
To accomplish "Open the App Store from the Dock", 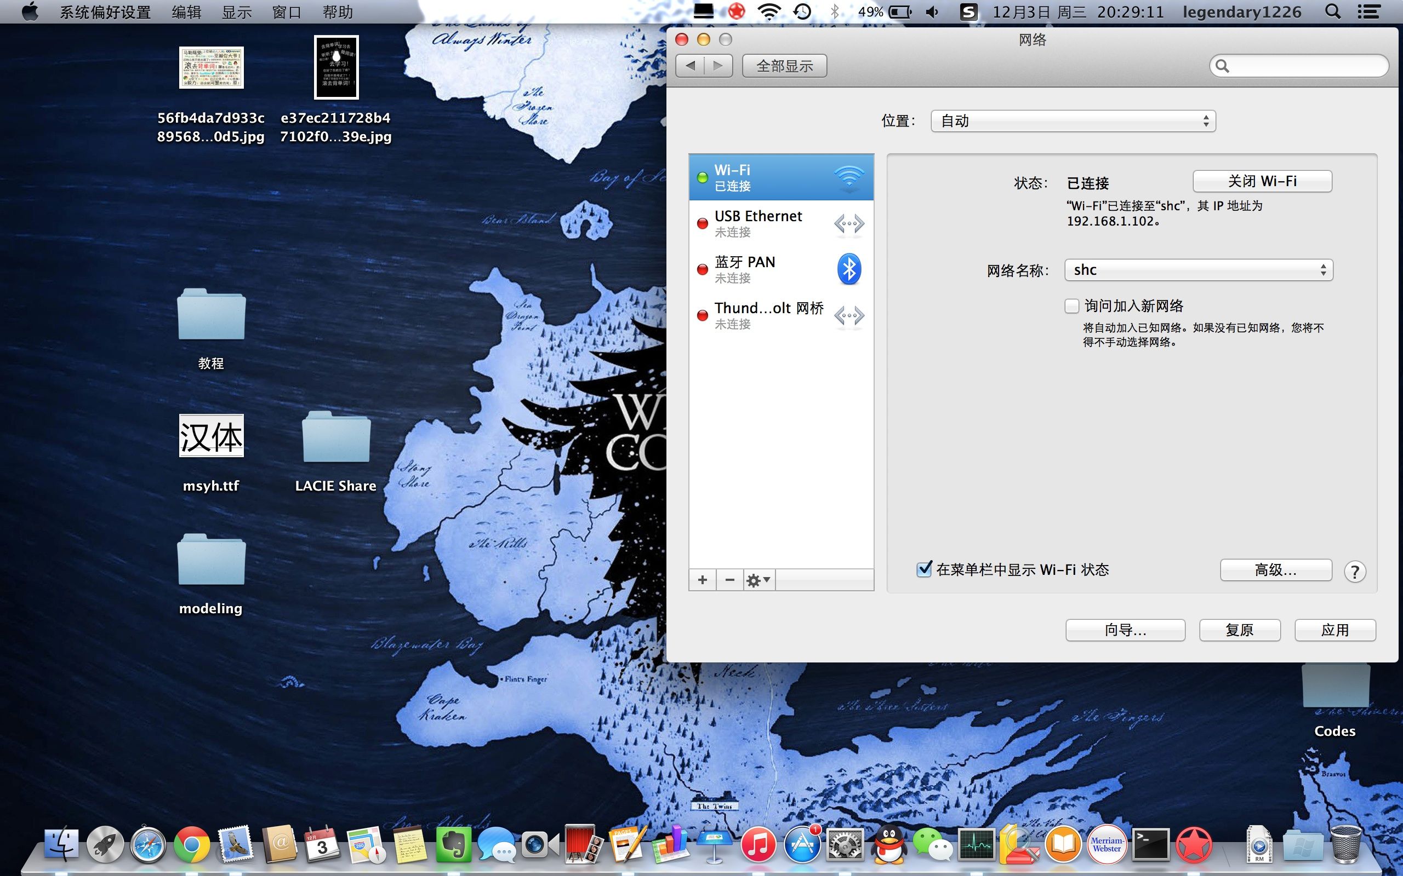I will 802,845.
